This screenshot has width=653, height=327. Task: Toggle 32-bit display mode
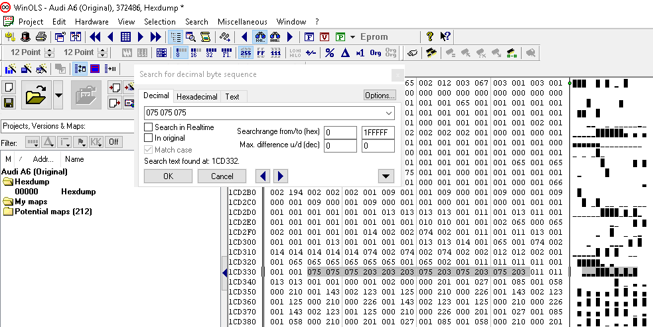pos(211,53)
